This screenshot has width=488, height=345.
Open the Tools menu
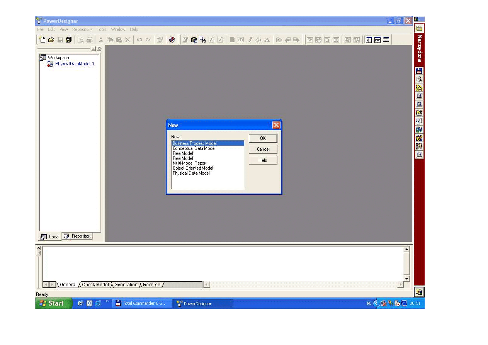[x=101, y=29]
